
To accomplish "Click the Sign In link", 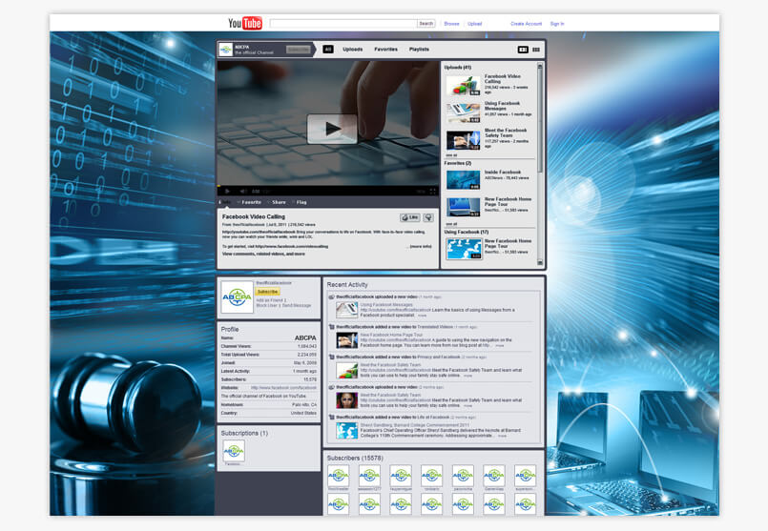I will click(x=557, y=24).
